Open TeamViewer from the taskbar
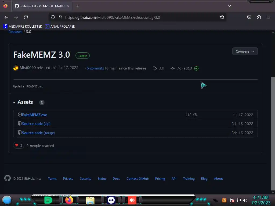275x206 pixels. (x=111, y=200)
